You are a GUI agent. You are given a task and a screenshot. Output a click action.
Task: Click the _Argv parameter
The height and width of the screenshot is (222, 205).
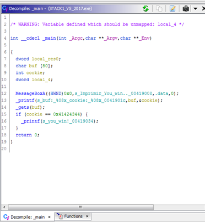tap(111, 38)
